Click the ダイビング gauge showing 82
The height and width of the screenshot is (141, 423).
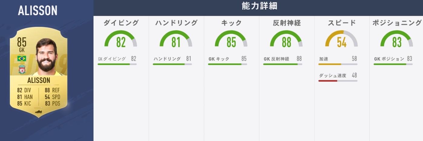(x=121, y=39)
